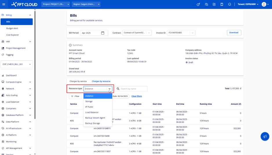The height and width of the screenshot is (155, 272).
Task: Choose IP Public option in dropdown
Action: coord(89,107)
